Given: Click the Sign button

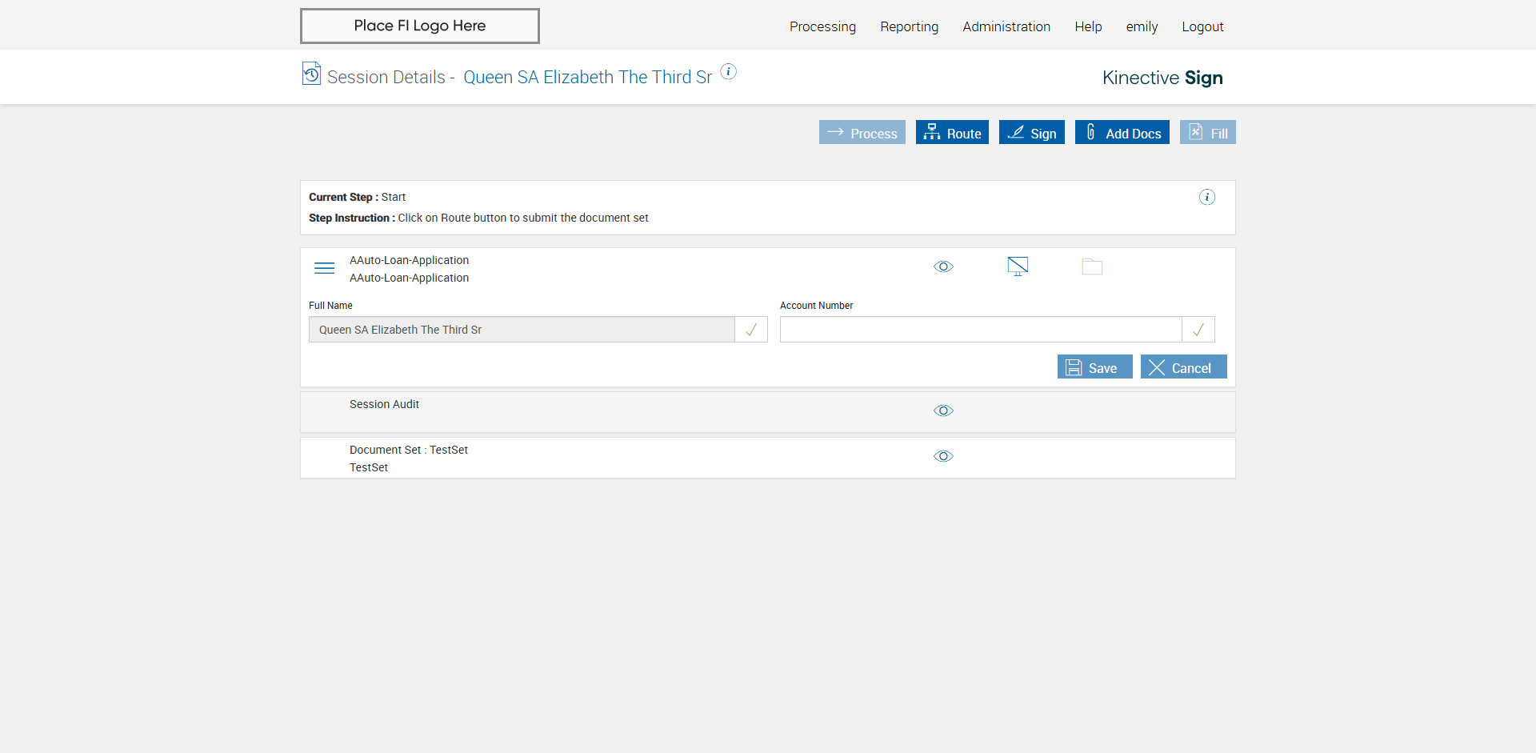Looking at the screenshot, I should pos(1032,132).
